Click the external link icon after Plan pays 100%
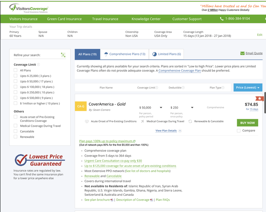This screenshot has width=266, height=212. pos(134,141)
